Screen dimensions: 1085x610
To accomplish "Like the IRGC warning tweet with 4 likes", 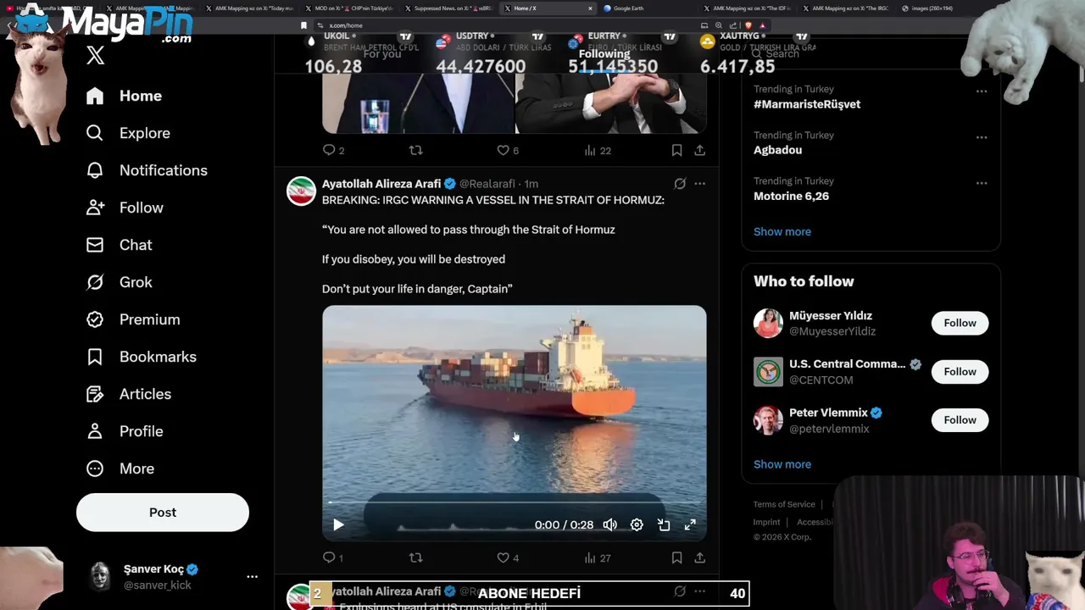I will click(x=508, y=557).
